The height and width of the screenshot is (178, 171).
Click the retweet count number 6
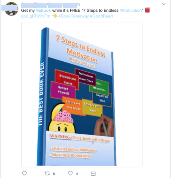tap(54, 174)
